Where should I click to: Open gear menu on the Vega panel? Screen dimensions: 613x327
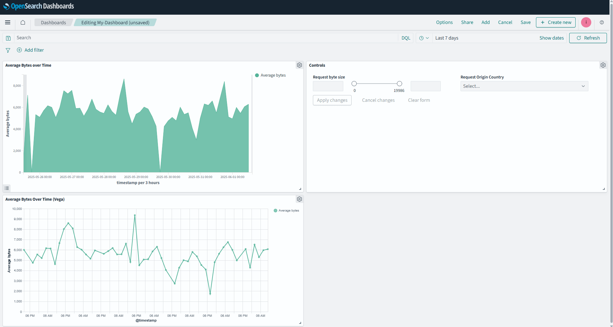(x=299, y=199)
